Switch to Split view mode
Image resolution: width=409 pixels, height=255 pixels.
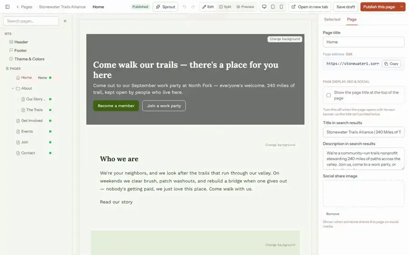[225, 7]
